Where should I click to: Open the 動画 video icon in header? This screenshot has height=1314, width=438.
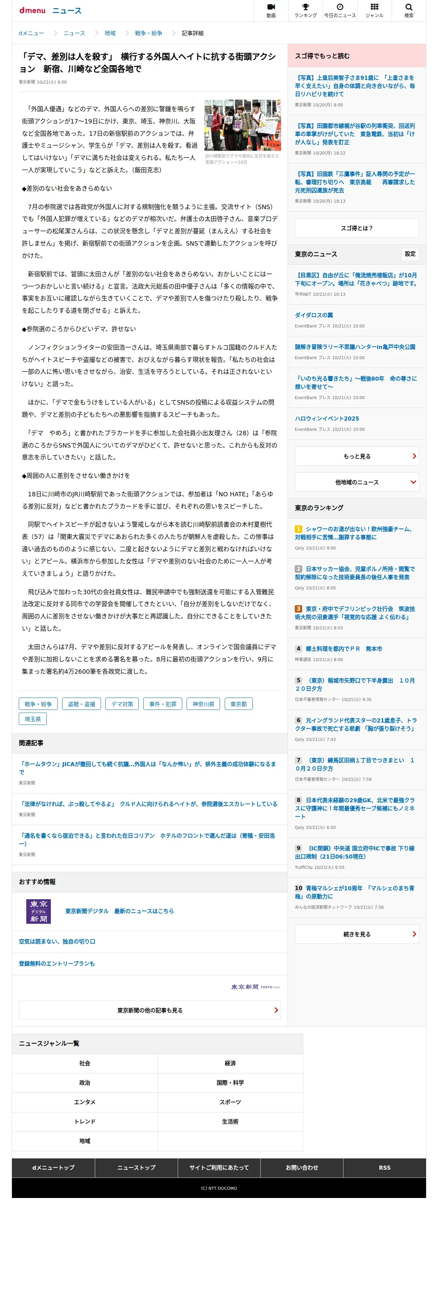coord(271,10)
